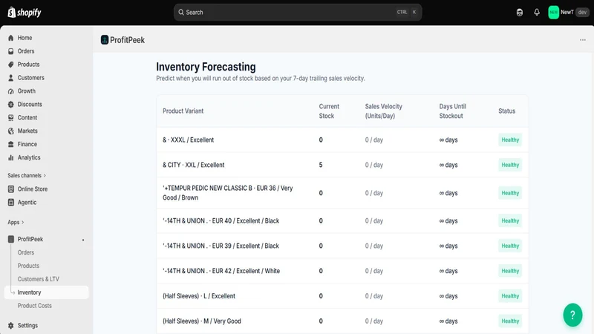Expand the Apps section

tap(16, 222)
